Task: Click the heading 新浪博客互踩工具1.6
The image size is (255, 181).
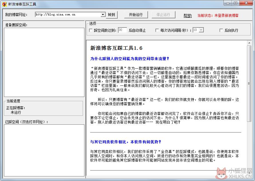Action: point(116,48)
